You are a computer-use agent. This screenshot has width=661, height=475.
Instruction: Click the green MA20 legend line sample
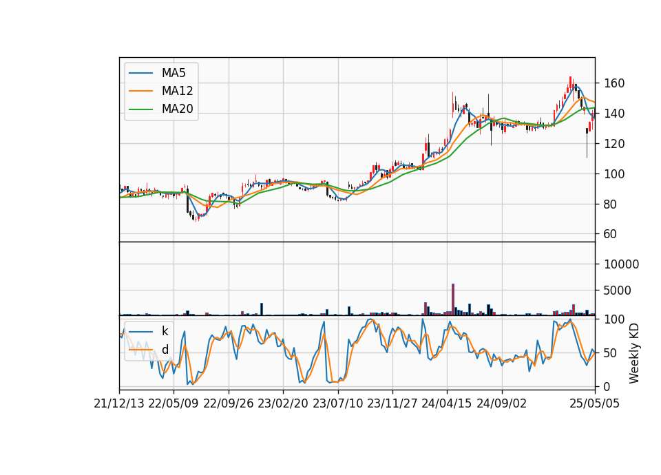tap(140, 109)
